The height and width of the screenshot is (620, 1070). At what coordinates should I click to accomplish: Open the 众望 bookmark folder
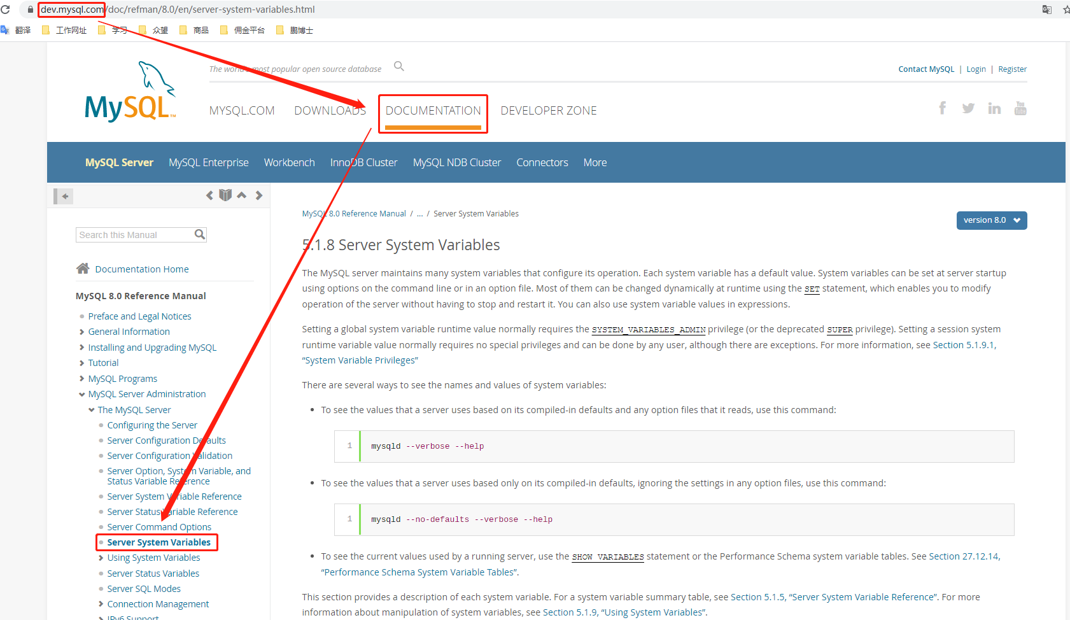(153, 30)
